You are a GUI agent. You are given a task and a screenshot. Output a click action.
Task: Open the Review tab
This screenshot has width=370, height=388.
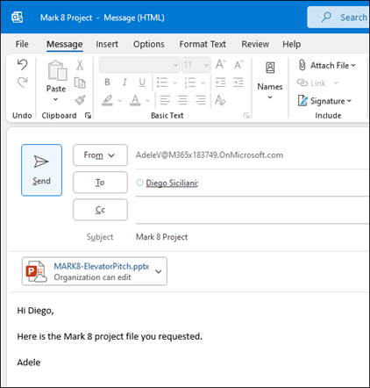pyautogui.click(x=255, y=44)
